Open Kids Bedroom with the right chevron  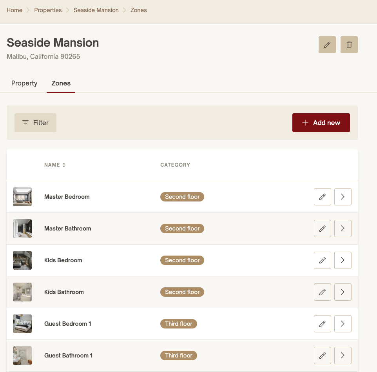(343, 260)
